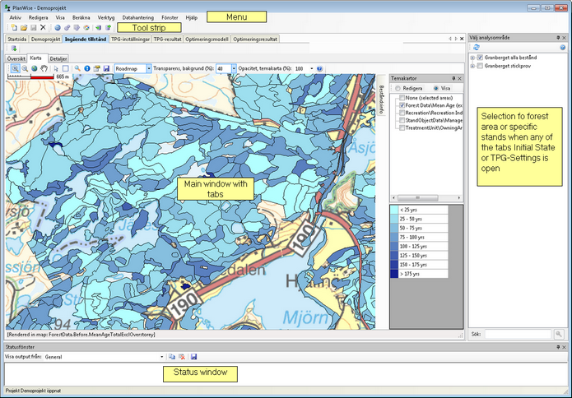Click the import data icon below Startsida tab
572x398 pixels.
click(14, 49)
